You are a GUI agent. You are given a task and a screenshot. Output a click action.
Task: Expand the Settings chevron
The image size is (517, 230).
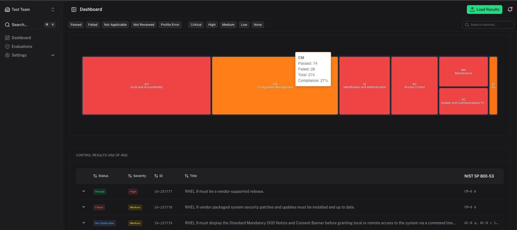pos(53,55)
